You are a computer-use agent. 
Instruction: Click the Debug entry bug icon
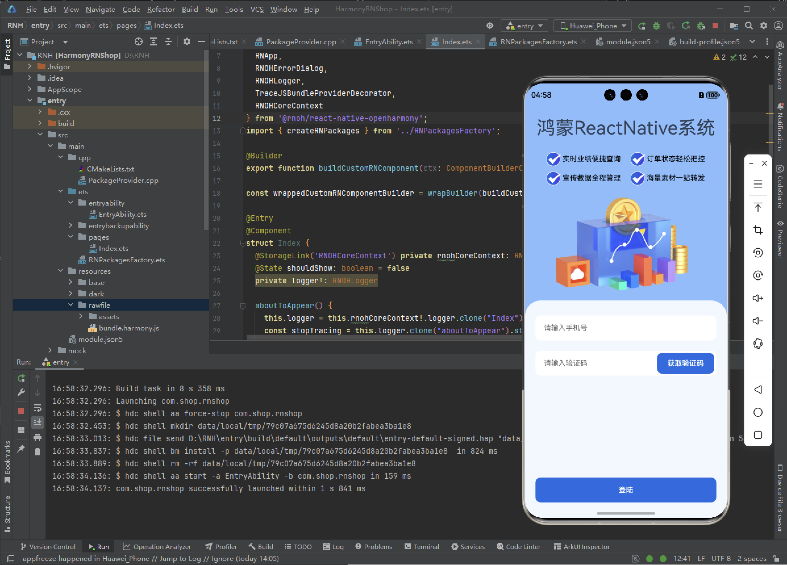coord(656,26)
